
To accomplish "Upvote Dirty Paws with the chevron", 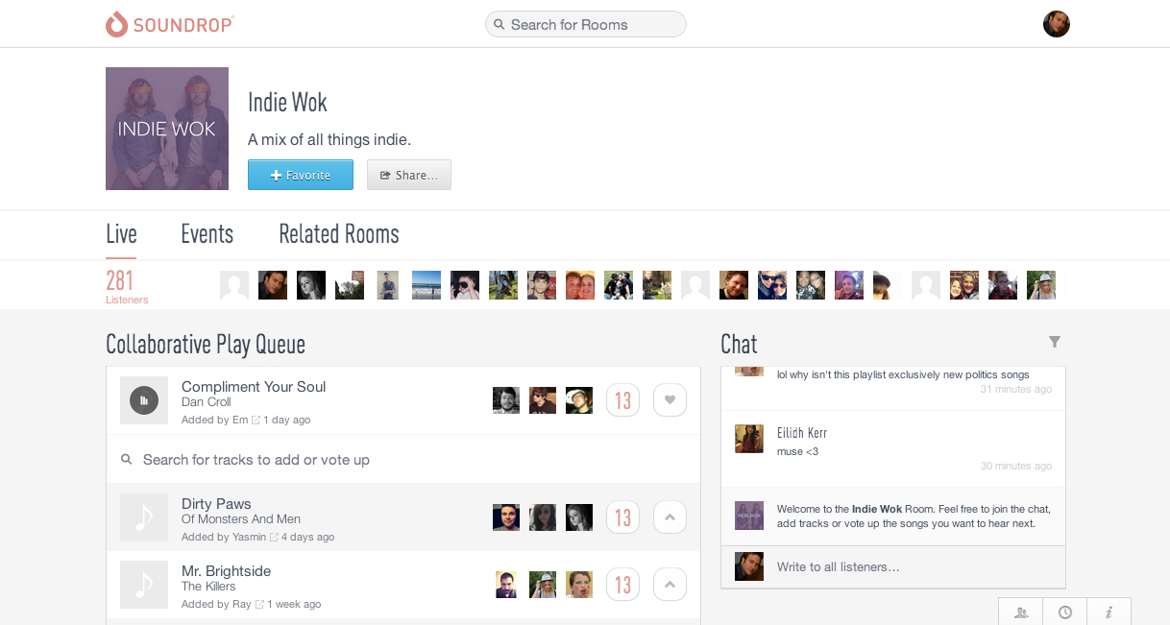I will (670, 517).
